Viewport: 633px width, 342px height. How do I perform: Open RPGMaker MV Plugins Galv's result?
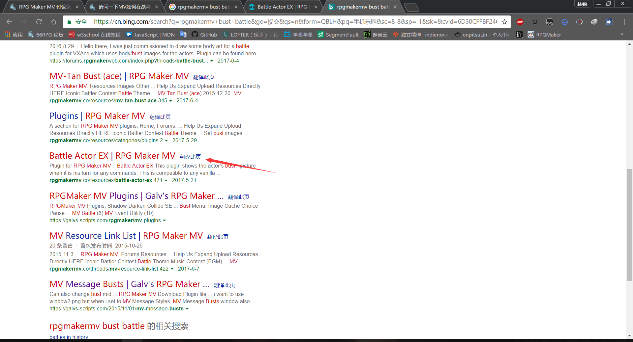pos(136,196)
